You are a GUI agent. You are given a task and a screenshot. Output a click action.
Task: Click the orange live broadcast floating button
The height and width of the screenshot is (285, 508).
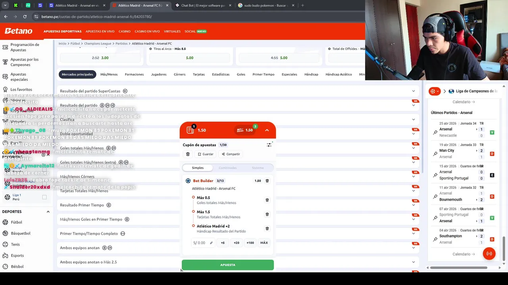[x=489, y=254]
